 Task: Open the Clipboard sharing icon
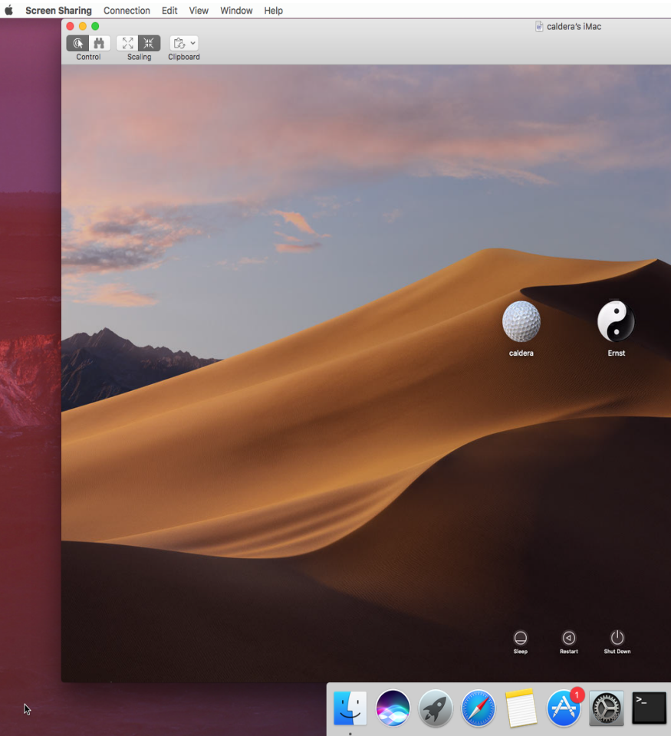pos(179,43)
